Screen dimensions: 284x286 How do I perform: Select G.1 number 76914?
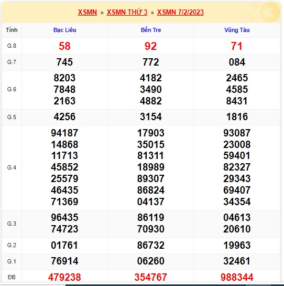click(x=64, y=261)
